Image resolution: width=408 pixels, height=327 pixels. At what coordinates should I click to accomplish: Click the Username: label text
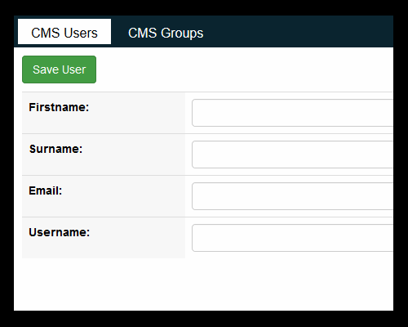[59, 232]
